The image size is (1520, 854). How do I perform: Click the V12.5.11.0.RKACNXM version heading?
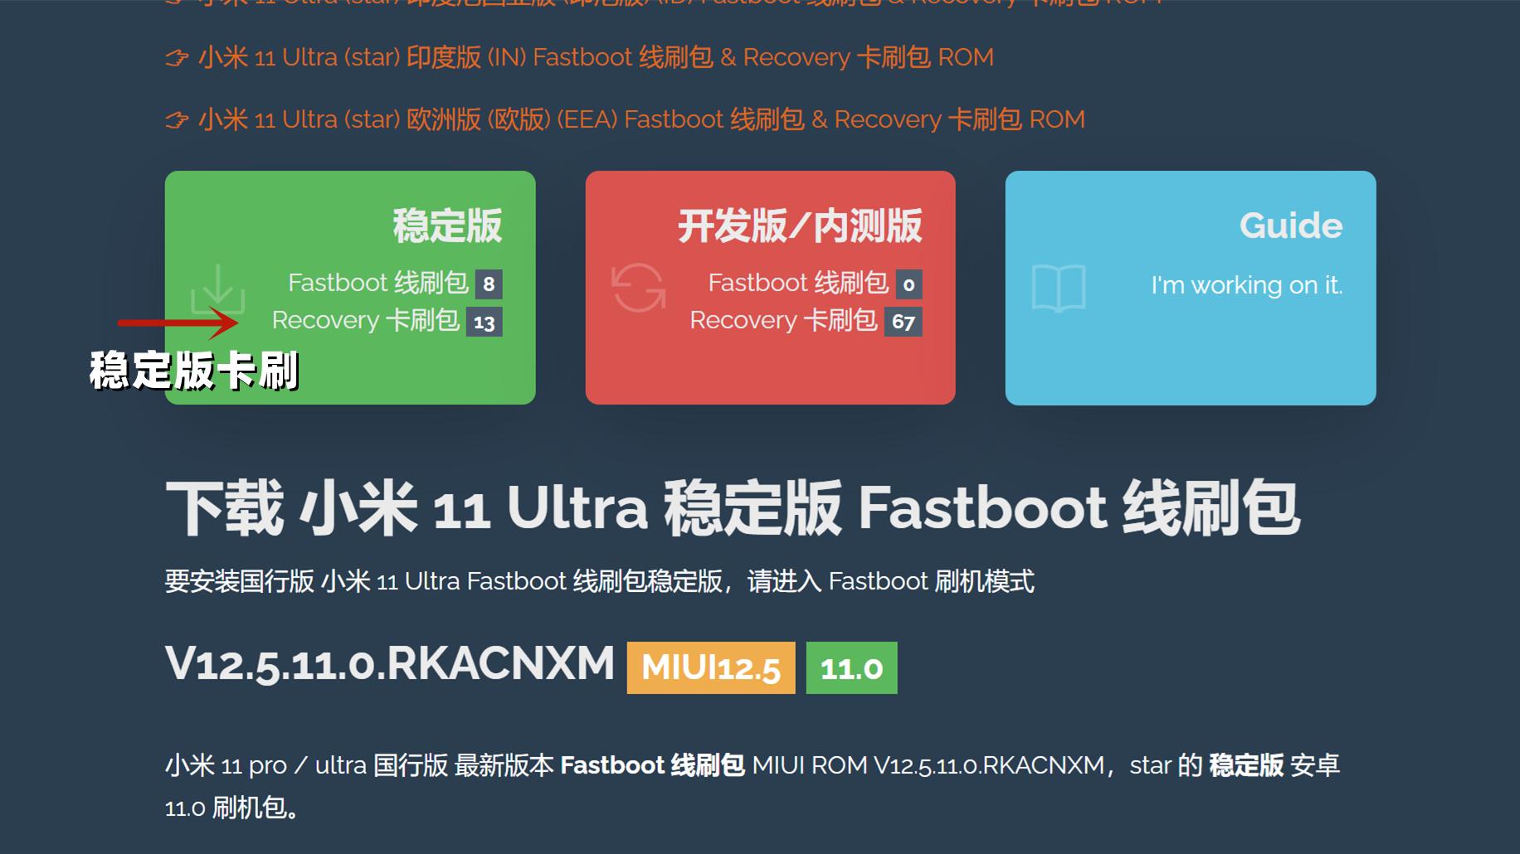(x=390, y=664)
